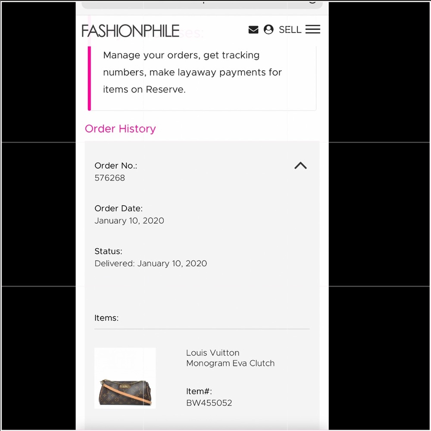Click the Status: label
Screen dimensions: 431x431
pos(109,251)
